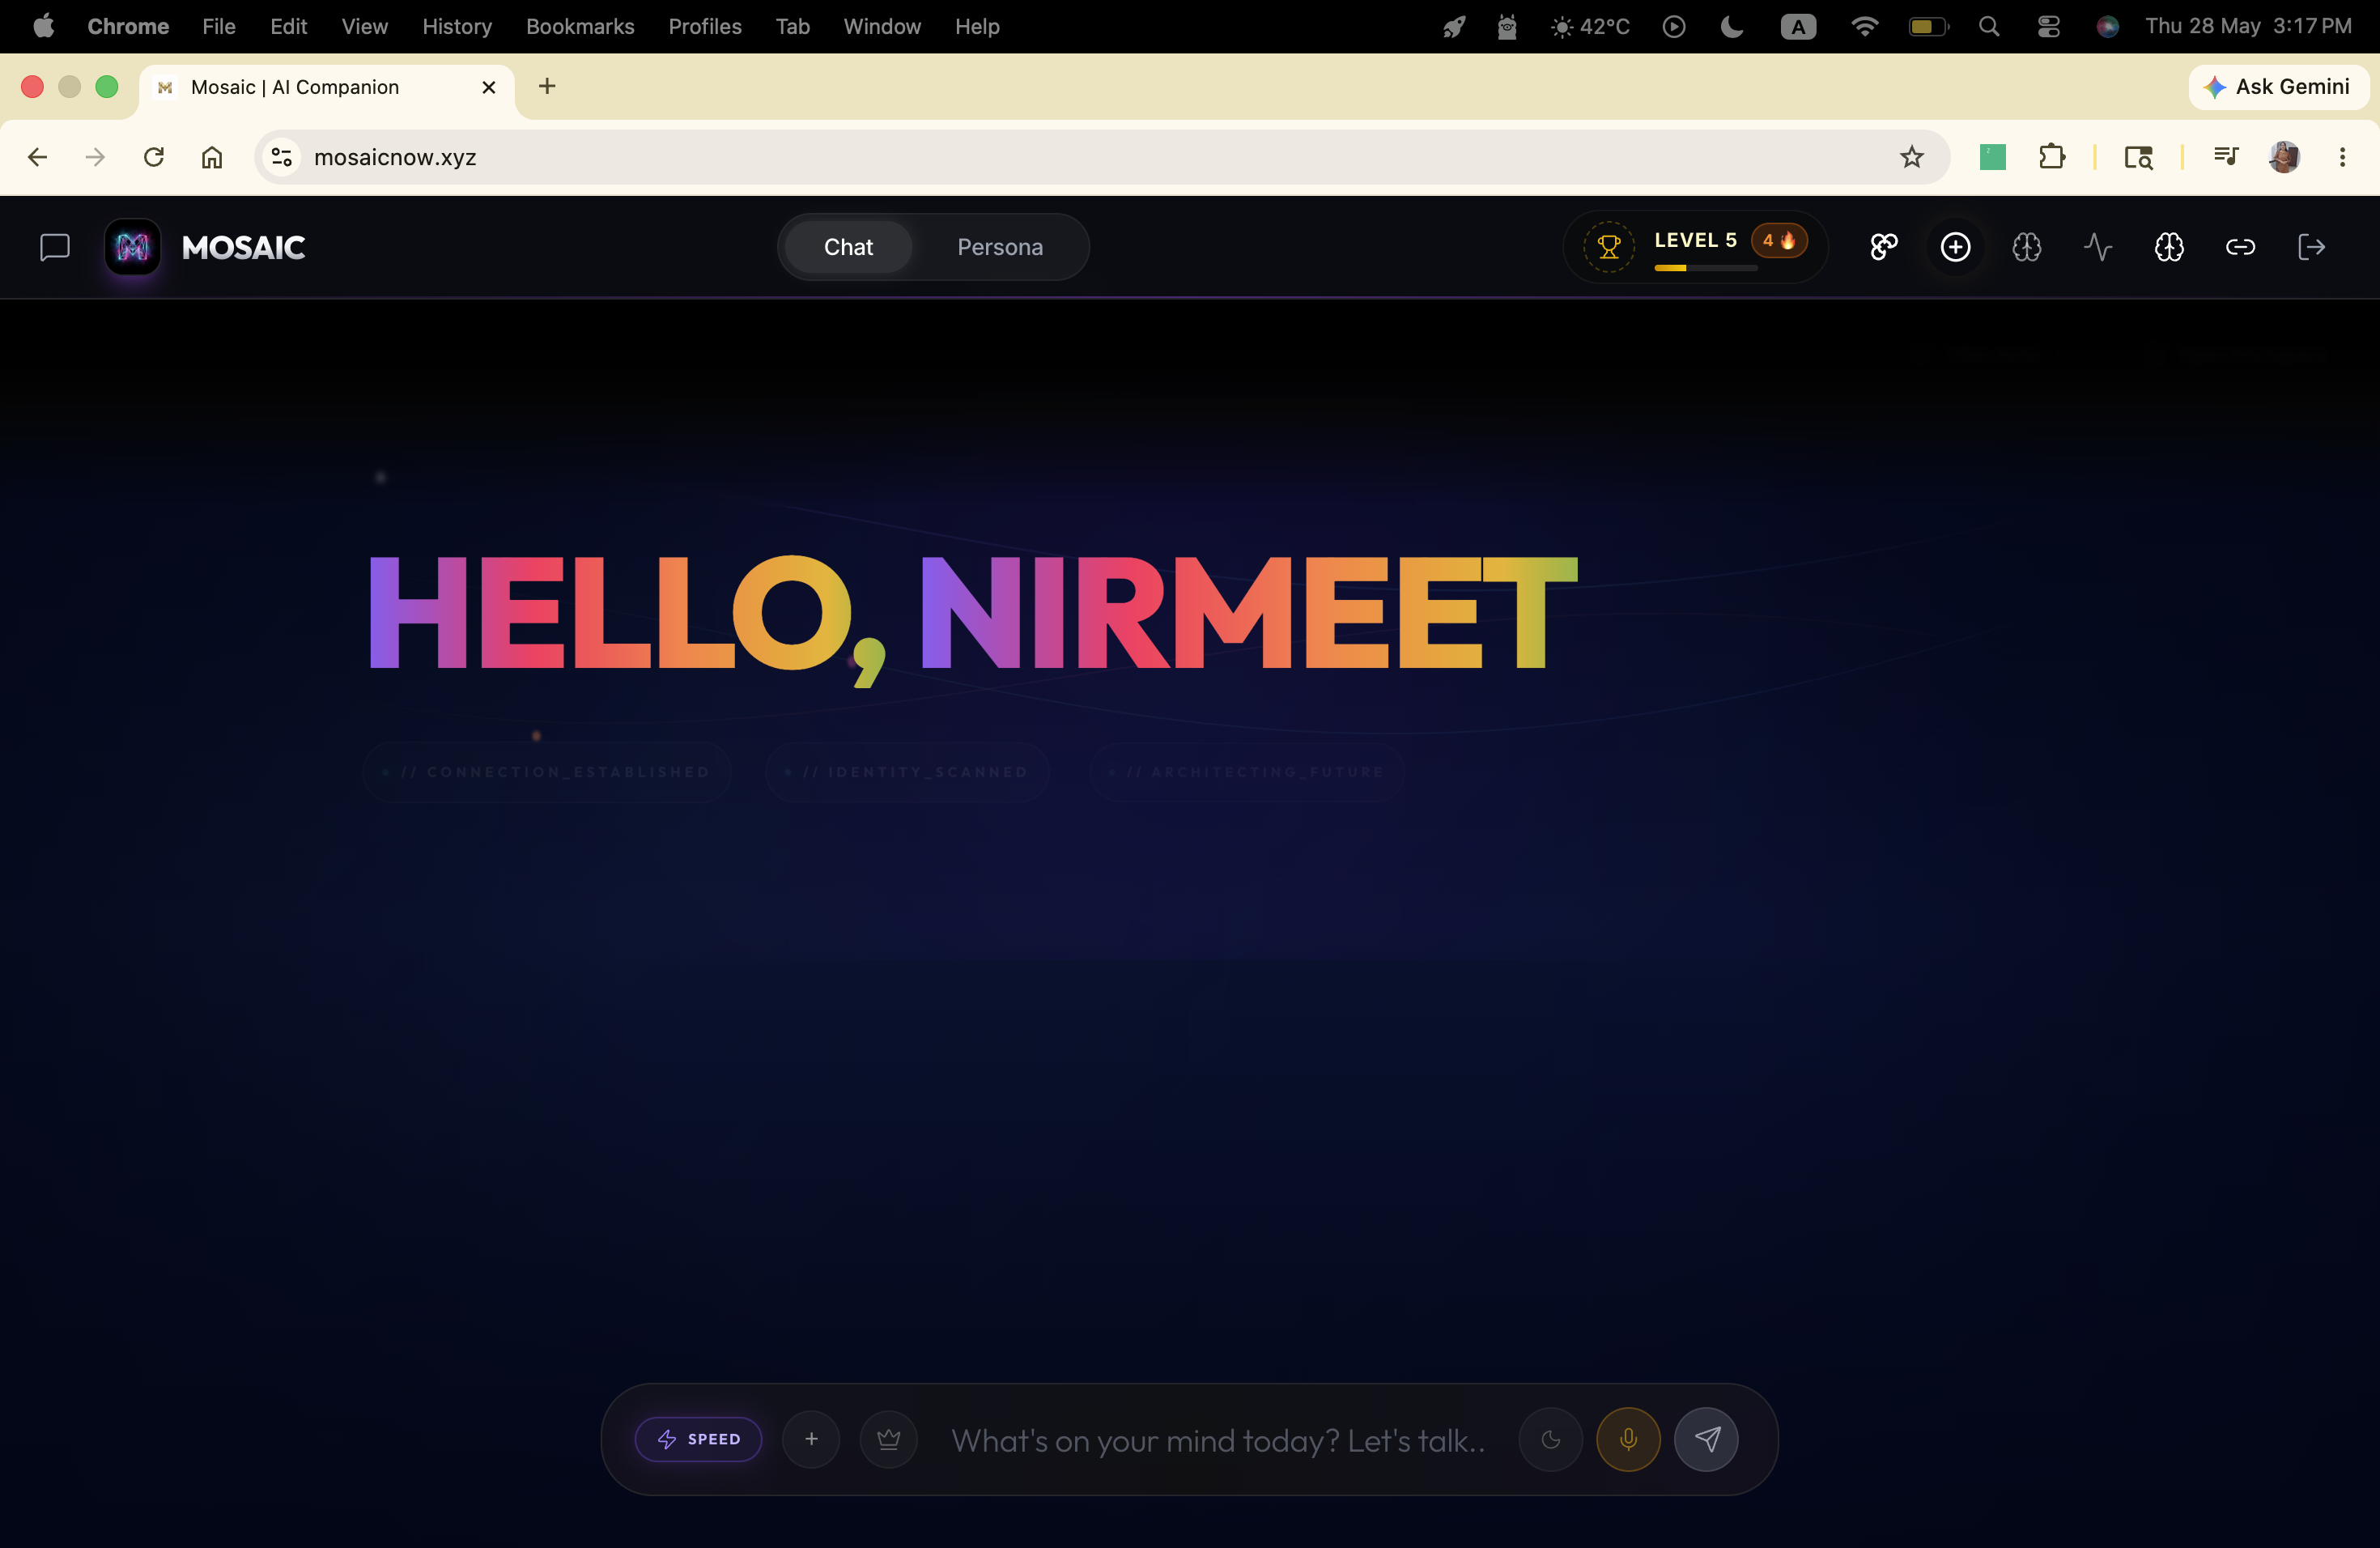
Task: Open the activity pulse icon
Action: click(x=2098, y=247)
